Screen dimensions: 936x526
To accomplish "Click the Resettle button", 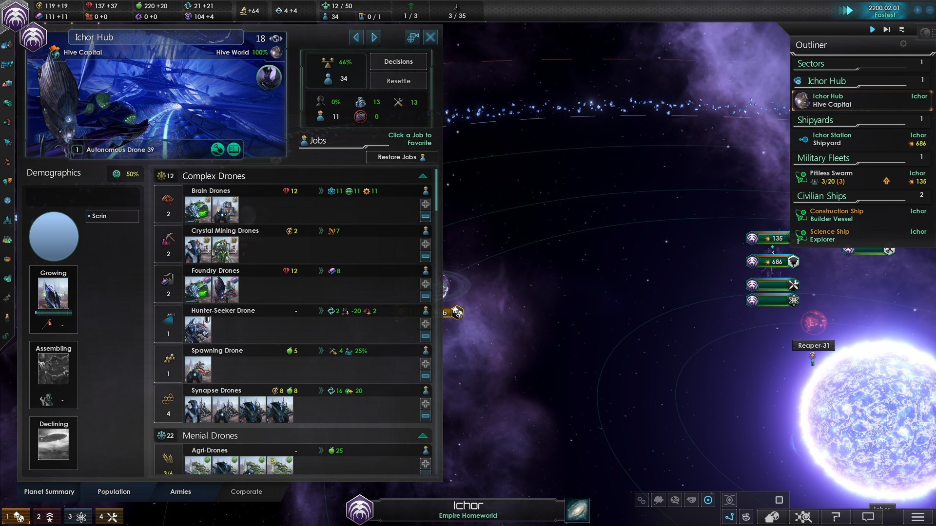I will coord(398,81).
